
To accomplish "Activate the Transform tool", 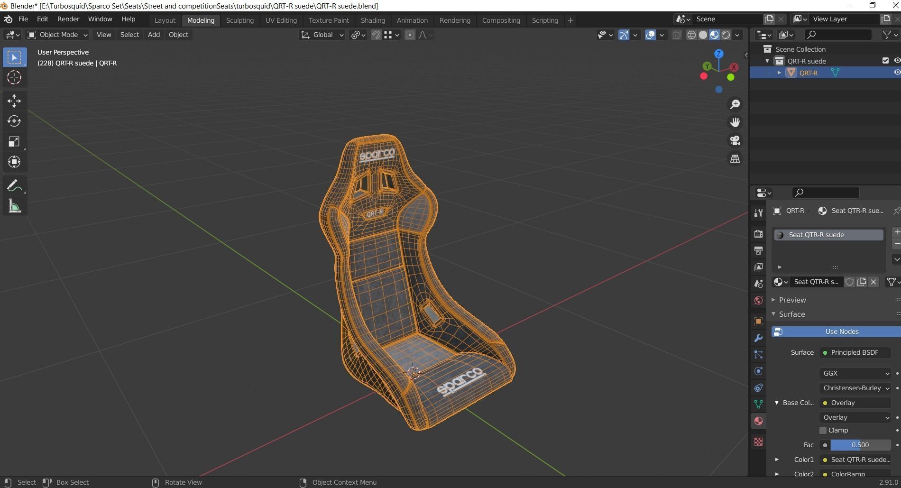I will click(x=14, y=162).
